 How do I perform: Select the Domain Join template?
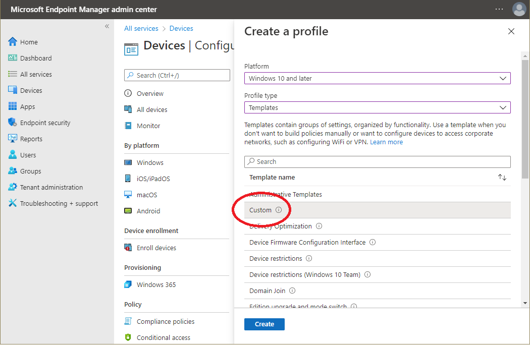pyautogui.click(x=377, y=291)
